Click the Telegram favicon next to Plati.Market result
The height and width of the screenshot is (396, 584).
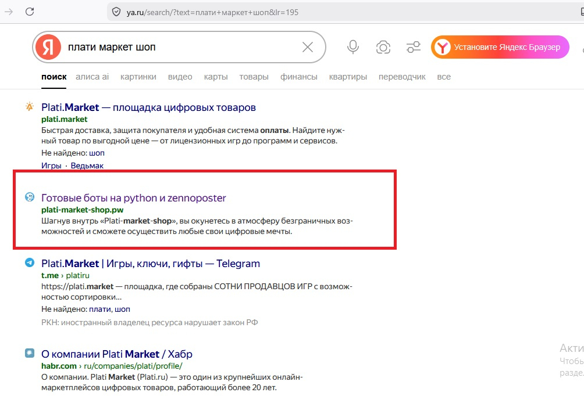30,262
